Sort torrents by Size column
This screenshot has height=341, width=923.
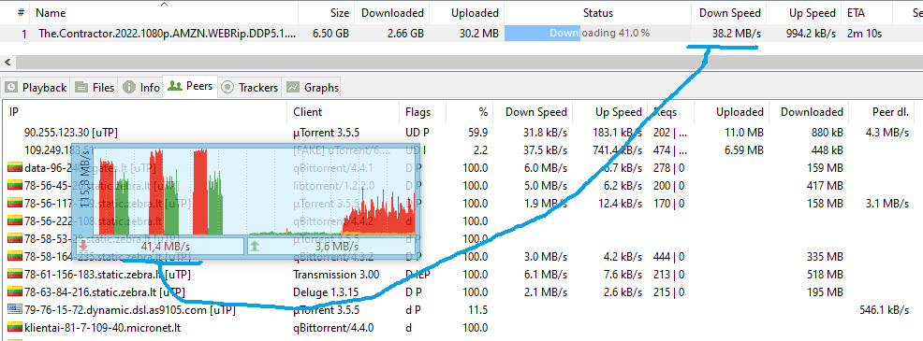click(326, 12)
